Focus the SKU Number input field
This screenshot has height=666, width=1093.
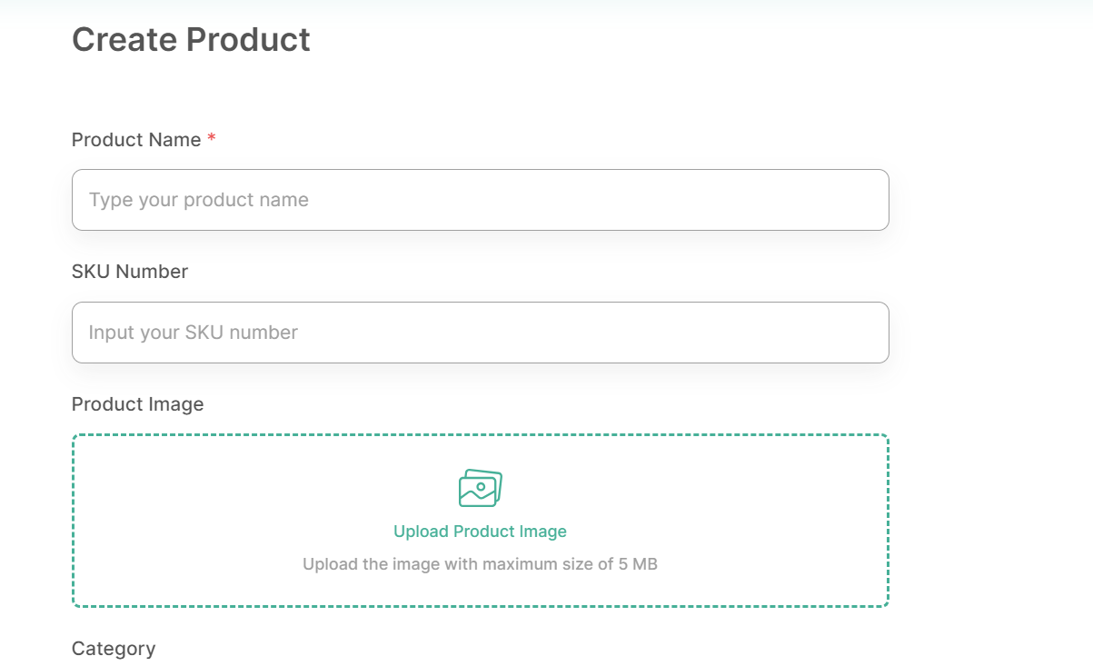[x=480, y=333]
